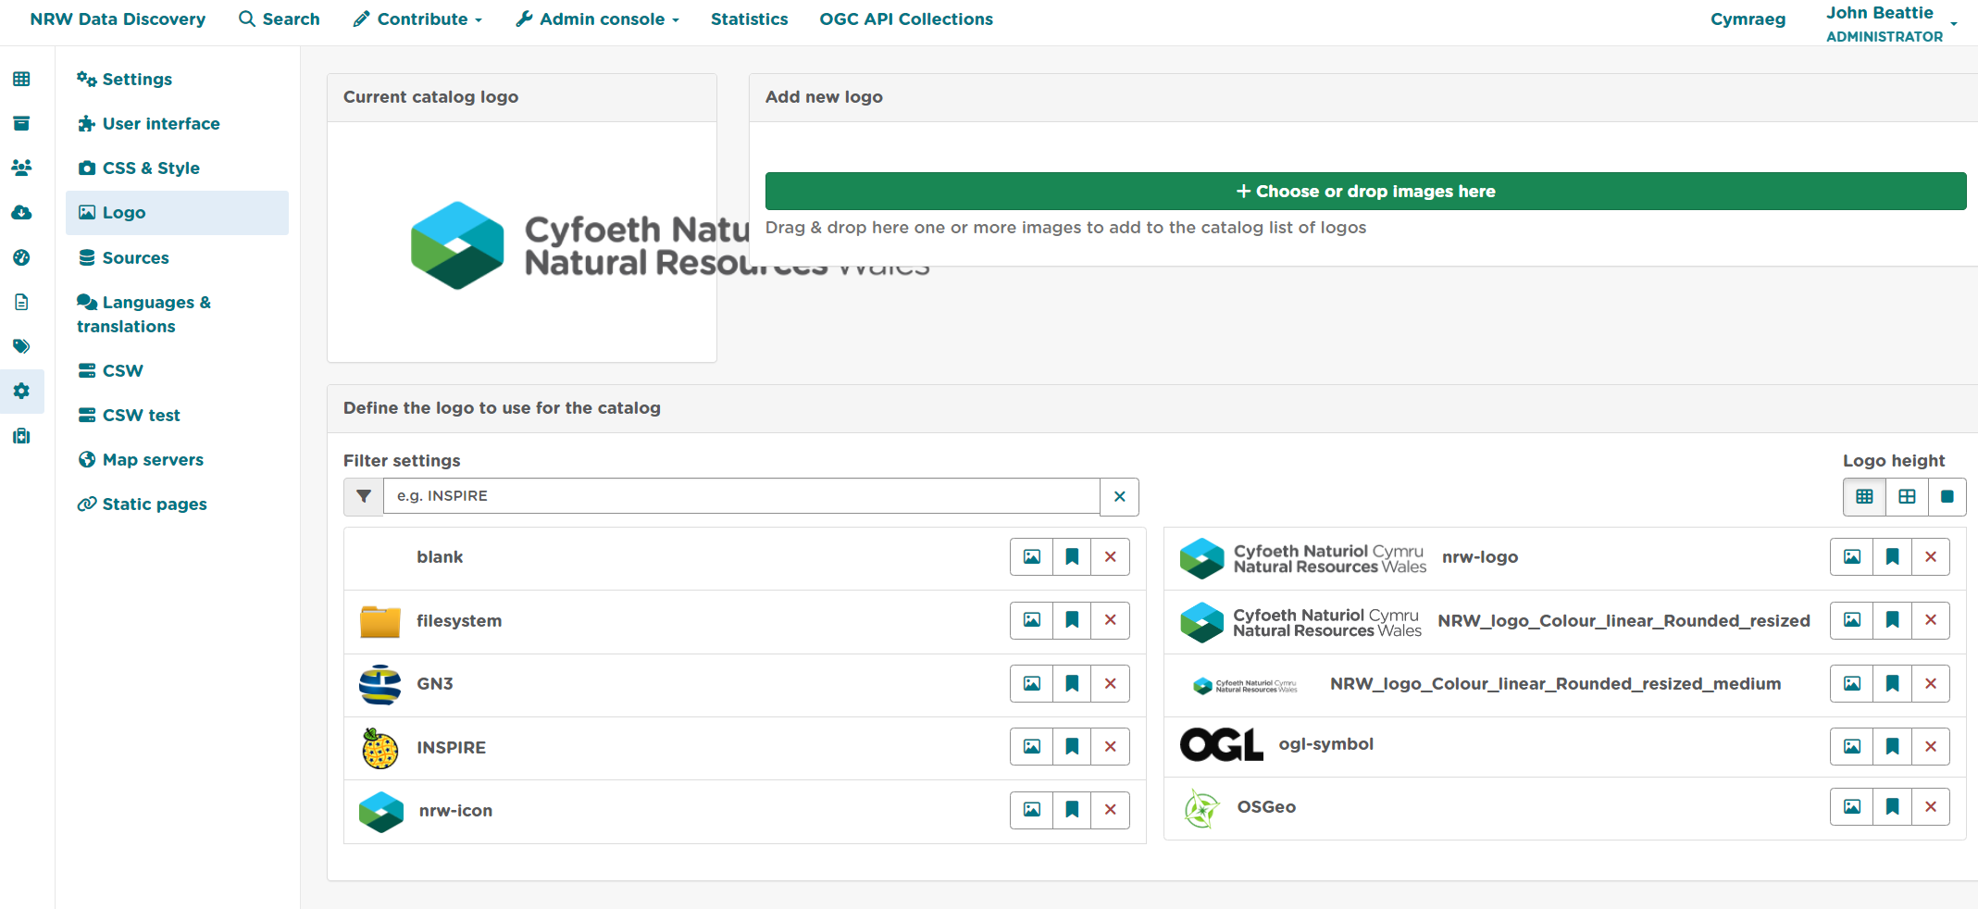Delete the nrw-icon logo
Viewport: 1978px width, 909px height.
pos(1110,810)
